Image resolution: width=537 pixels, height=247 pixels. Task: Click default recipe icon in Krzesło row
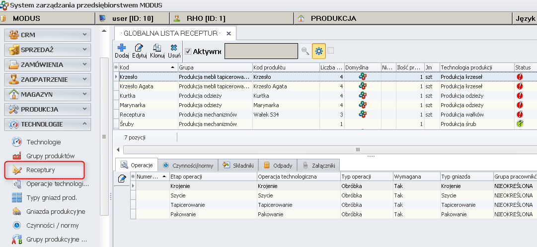tap(363, 77)
